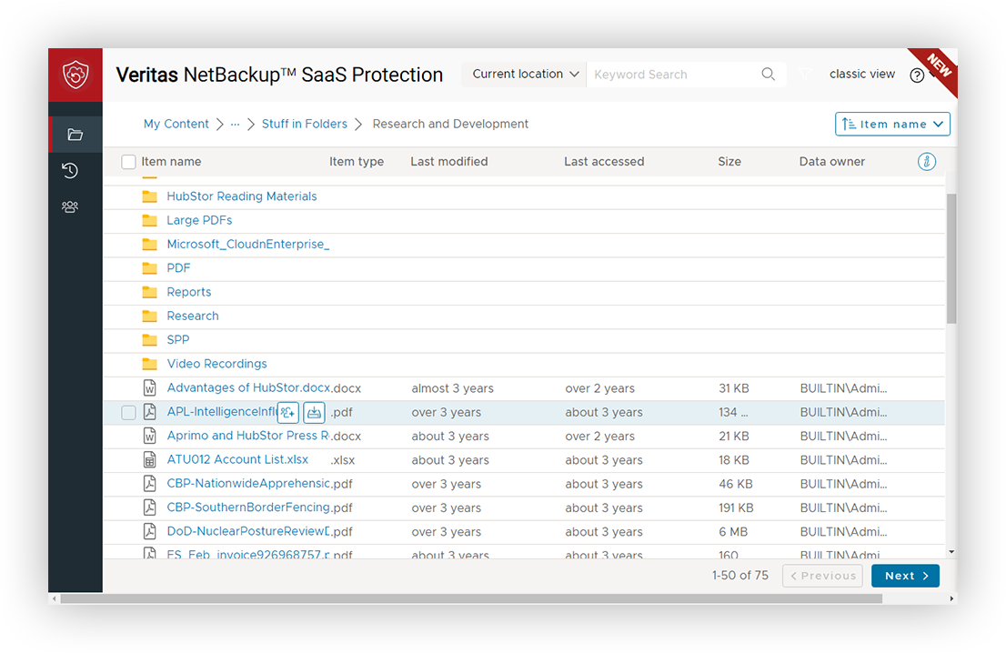Viewport: 1006px width, 653px height.
Task: Click PDF icon for CBP-NationwideApprehension
Action: click(149, 484)
